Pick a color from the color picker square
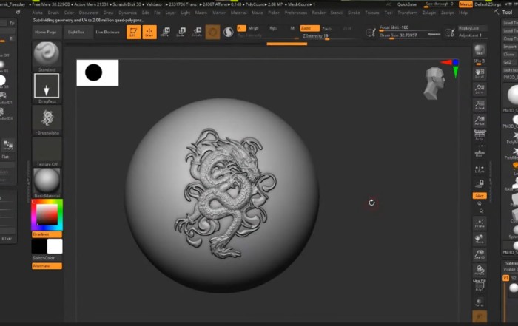This screenshot has height=326, width=518. 47,214
